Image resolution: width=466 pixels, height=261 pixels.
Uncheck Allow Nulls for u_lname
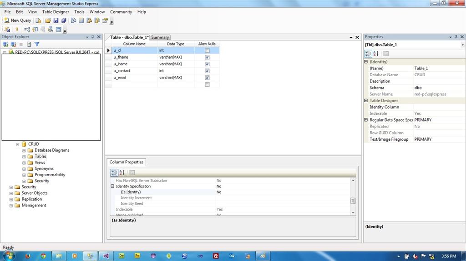point(207,64)
